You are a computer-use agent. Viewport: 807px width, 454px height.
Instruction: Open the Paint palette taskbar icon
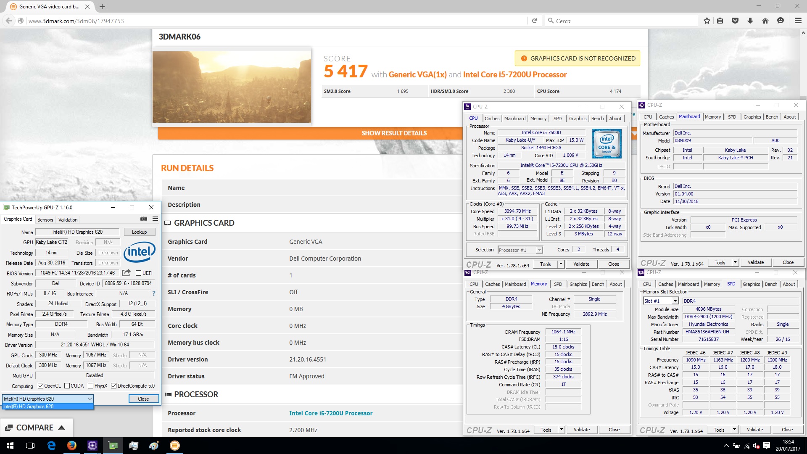154,446
